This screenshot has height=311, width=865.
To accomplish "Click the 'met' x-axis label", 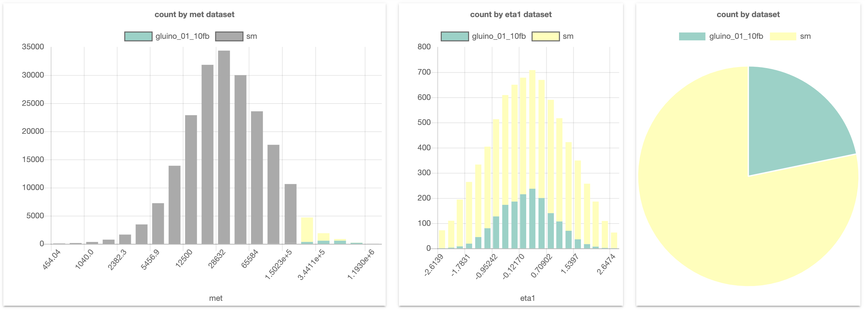I will pos(216,298).
